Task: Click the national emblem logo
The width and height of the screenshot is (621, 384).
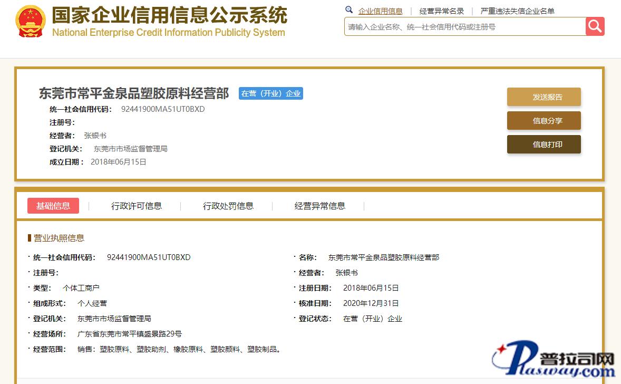Action: 31,22
